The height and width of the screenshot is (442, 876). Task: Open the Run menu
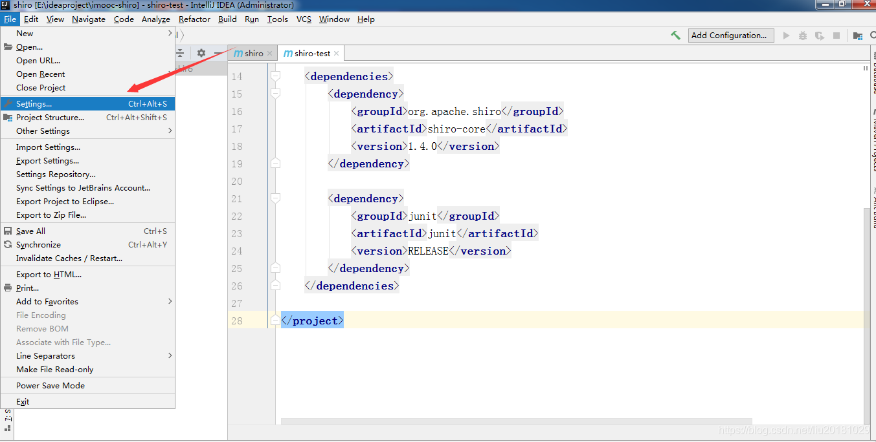pos(252,19)
